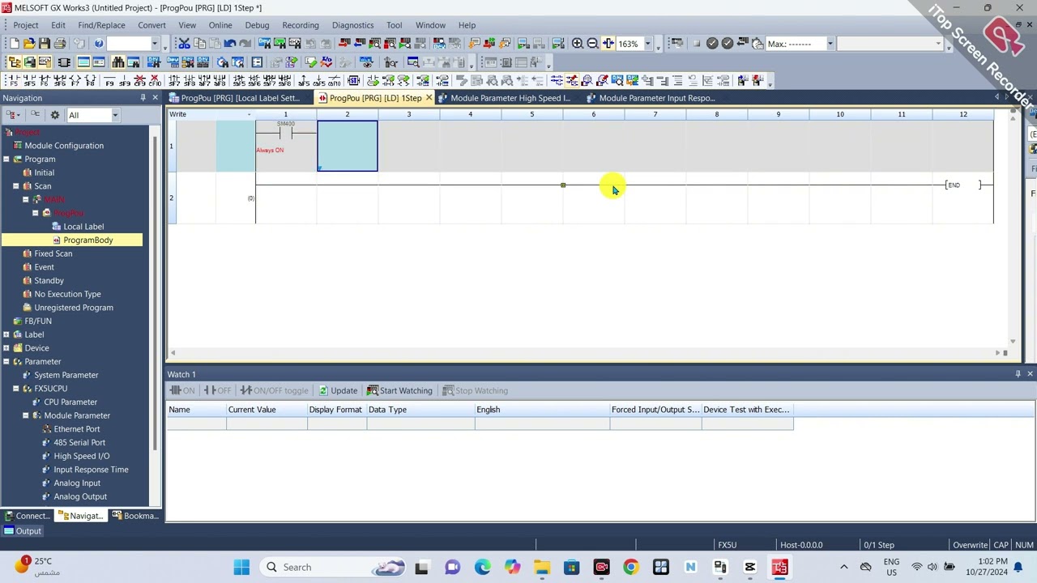The image size is (1037, 583).
Task: Select Ethernet Port under Module Parameter
Action: [x=77, y=429]
